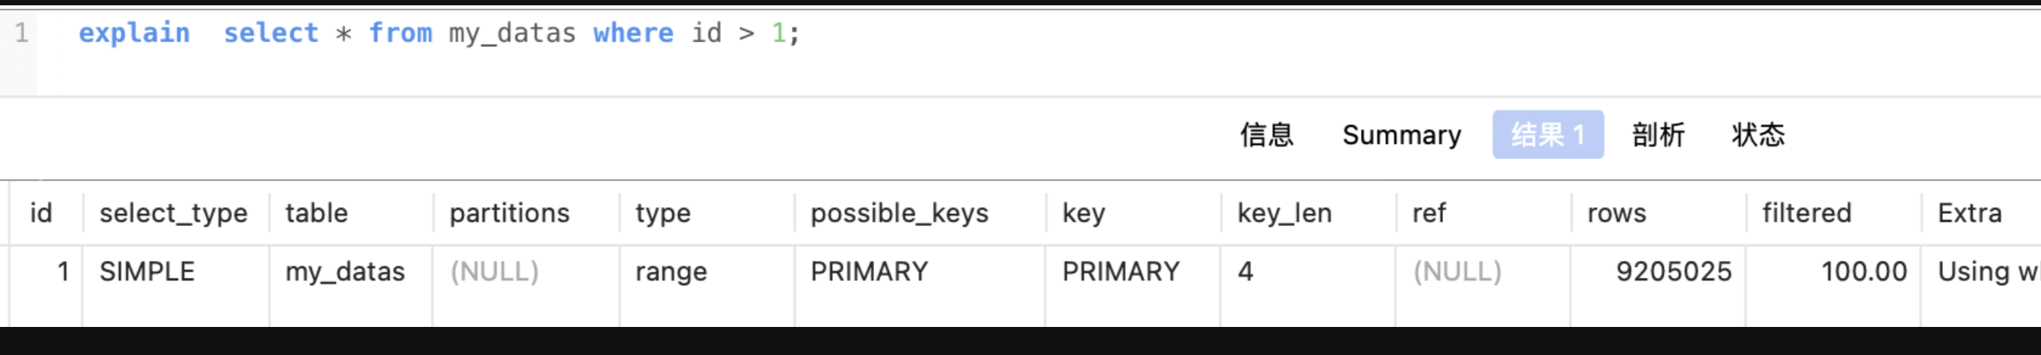The height and width of the screenshot is (355, 2041).
Task: Open the 剖析 tab
Action: [1658, 135]
